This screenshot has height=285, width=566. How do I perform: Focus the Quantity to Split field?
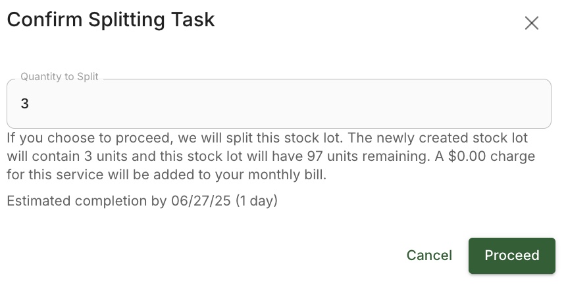tap(278, 104)
